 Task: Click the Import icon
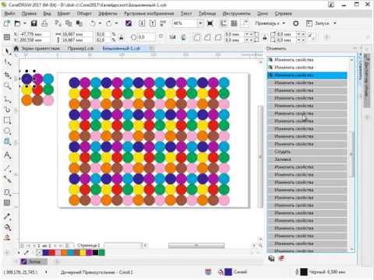[142, 23]
